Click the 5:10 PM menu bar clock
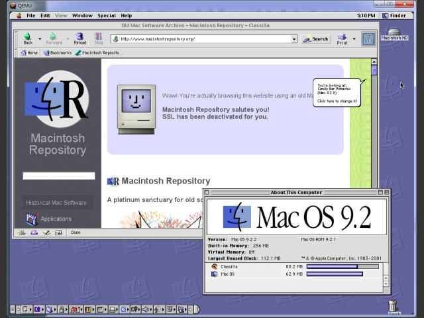This screenshot has height=318, width=424. pyautogui.click(x=366, y=16)
